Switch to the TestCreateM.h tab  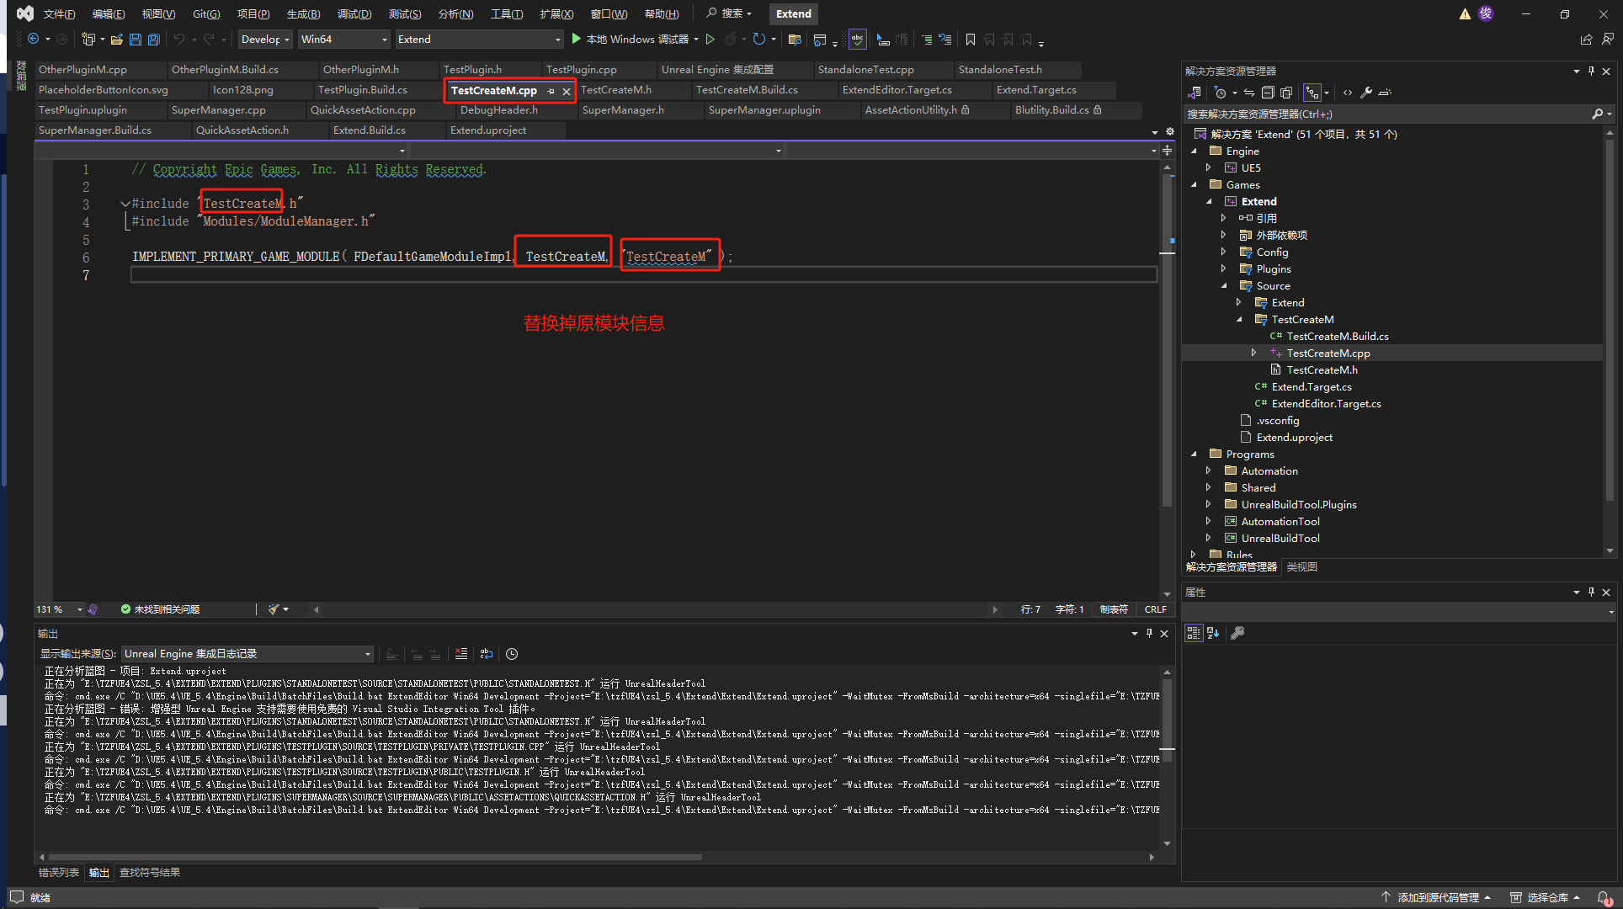pos(616,90)
